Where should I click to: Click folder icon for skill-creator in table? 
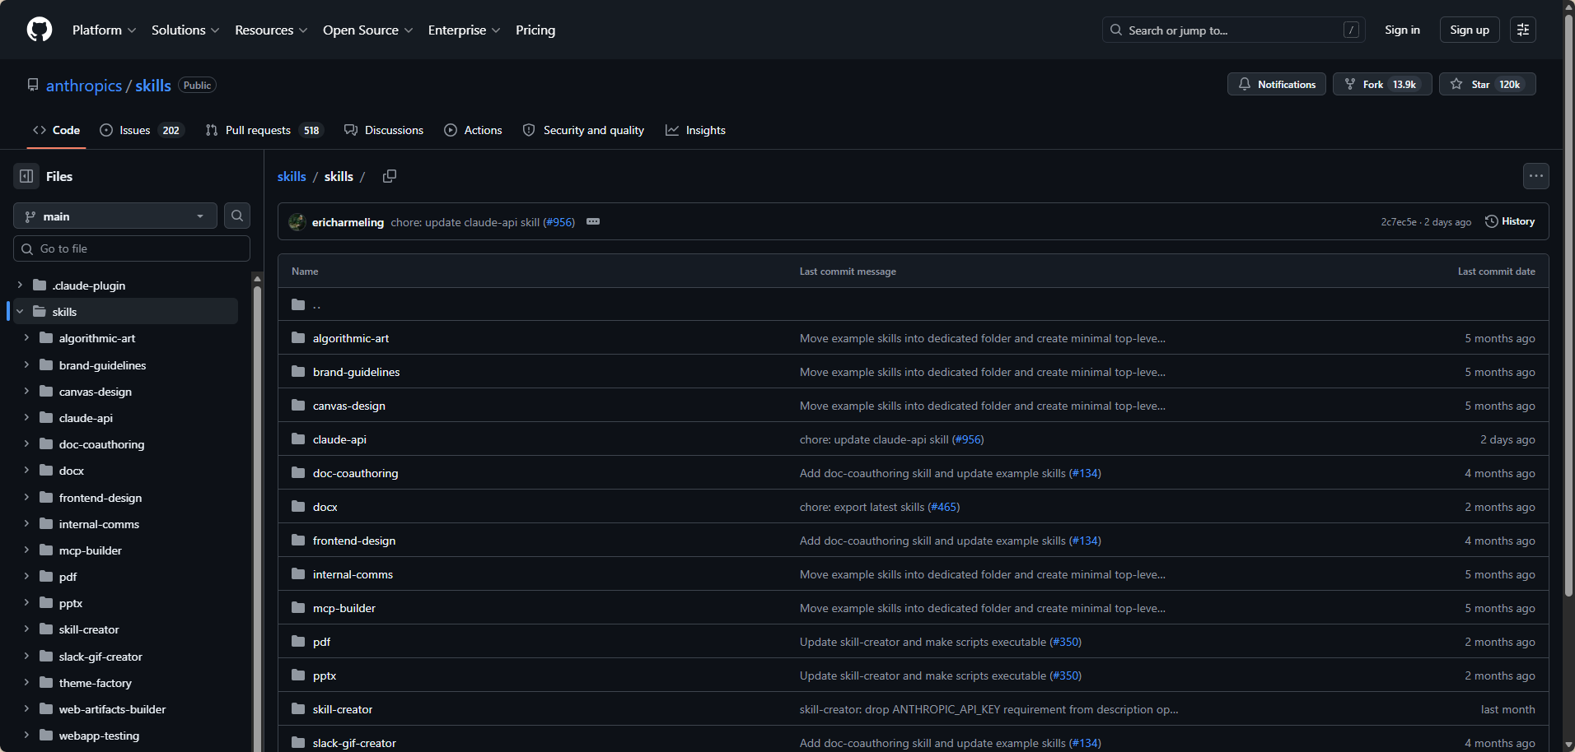click(x=298, y=709)
